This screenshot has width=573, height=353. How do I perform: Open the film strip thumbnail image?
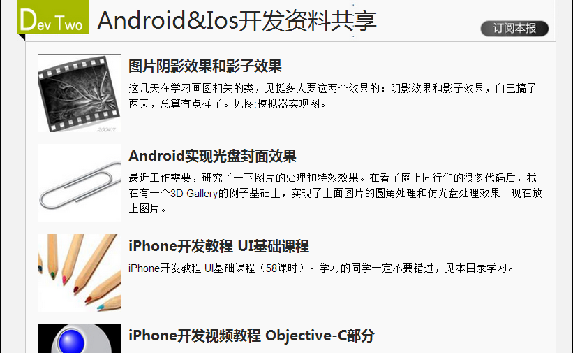pos(80,93)
